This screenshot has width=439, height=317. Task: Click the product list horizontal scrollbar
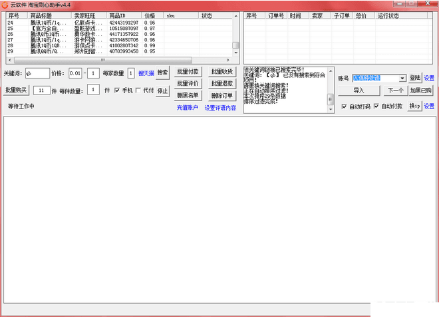[x=120, y=59]
